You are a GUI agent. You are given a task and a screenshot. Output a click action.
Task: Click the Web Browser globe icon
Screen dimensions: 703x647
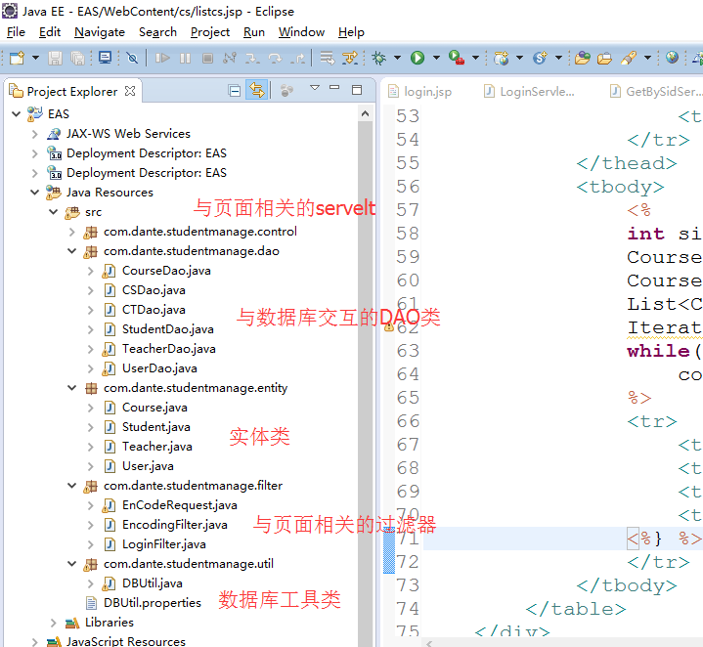pos(672,58)
